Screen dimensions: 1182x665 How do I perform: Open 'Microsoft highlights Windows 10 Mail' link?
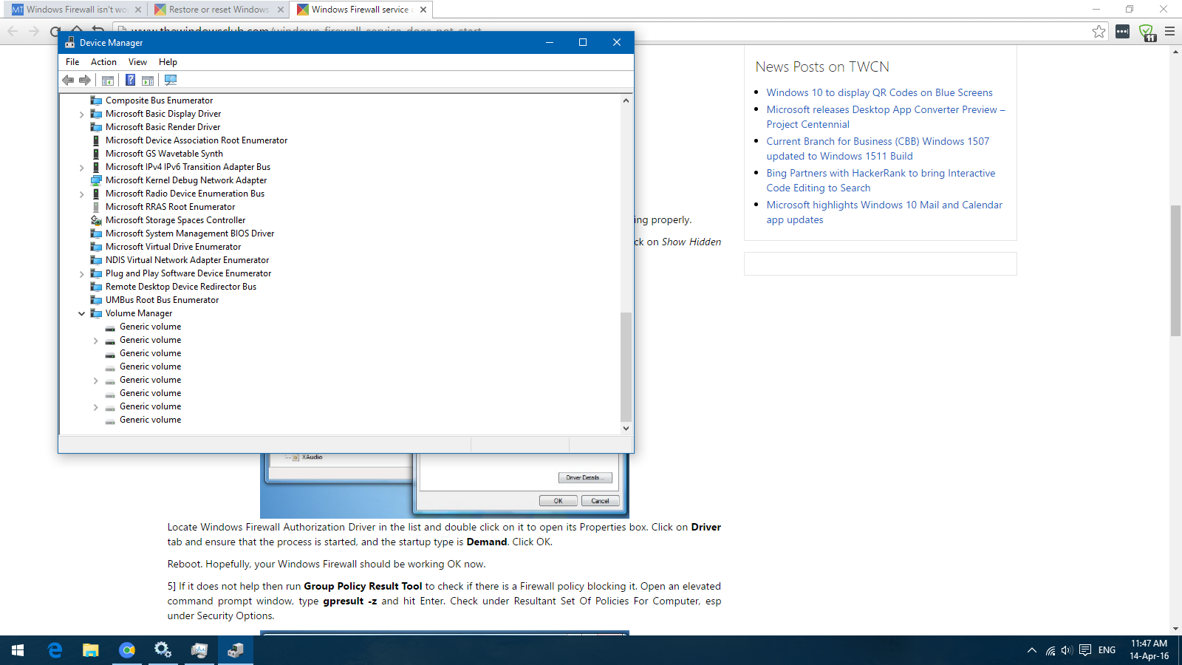(884, 212)
